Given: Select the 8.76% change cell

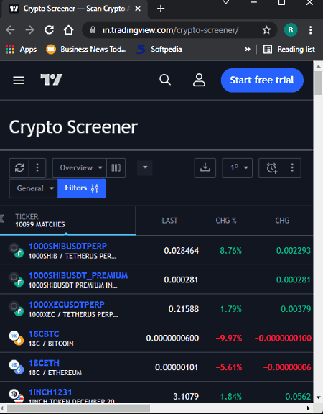Looking at the screenshot, I should (x=230, y=250).
